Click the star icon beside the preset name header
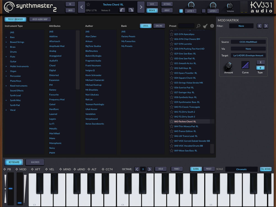This screenshot has height=207, width=276. click(88, 4)
